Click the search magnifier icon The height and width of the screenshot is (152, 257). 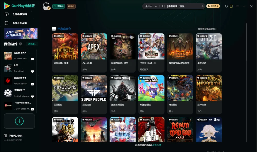coord(163,6)
